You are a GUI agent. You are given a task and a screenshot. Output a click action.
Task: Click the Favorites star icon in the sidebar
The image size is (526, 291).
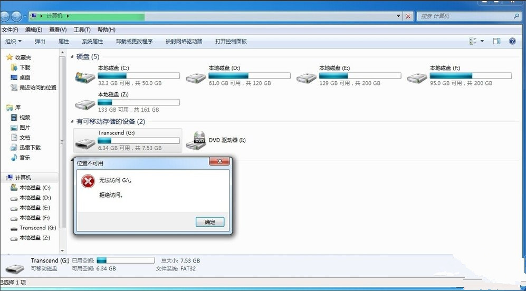(9, 57)
